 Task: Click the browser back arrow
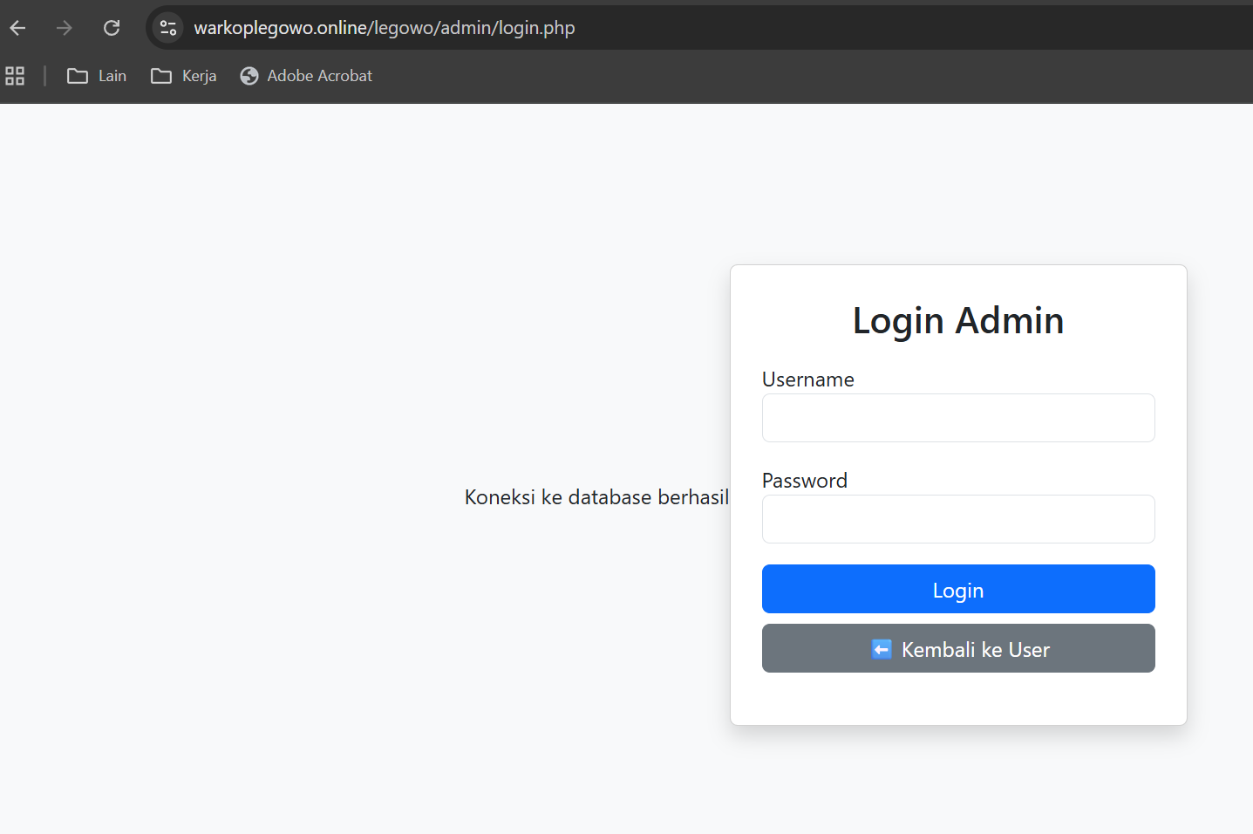coord(18,28)
